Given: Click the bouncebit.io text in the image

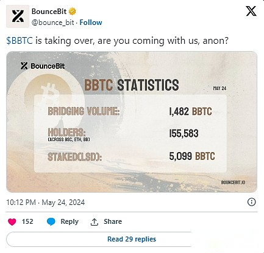Looking at the screenshot, I should click(x=233, y=182).
